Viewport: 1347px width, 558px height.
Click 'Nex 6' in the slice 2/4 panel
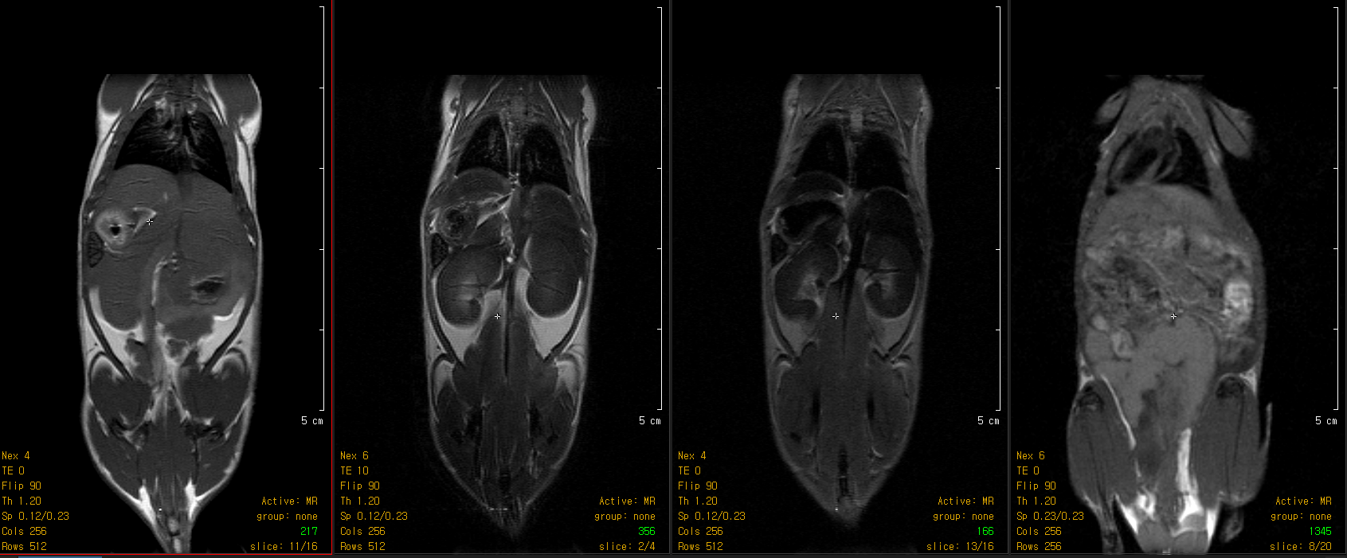pos(354,455)
